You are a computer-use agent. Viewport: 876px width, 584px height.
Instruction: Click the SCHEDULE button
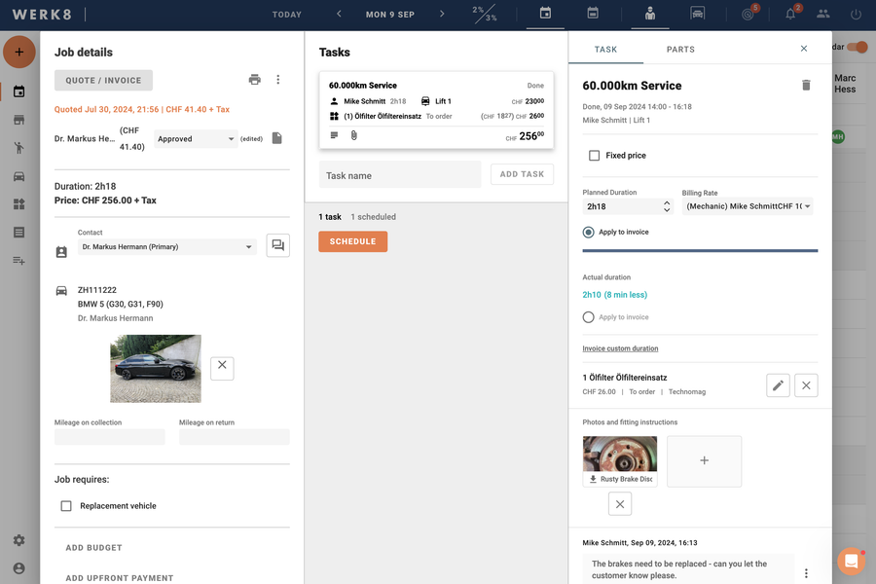[x=352, y=241]
